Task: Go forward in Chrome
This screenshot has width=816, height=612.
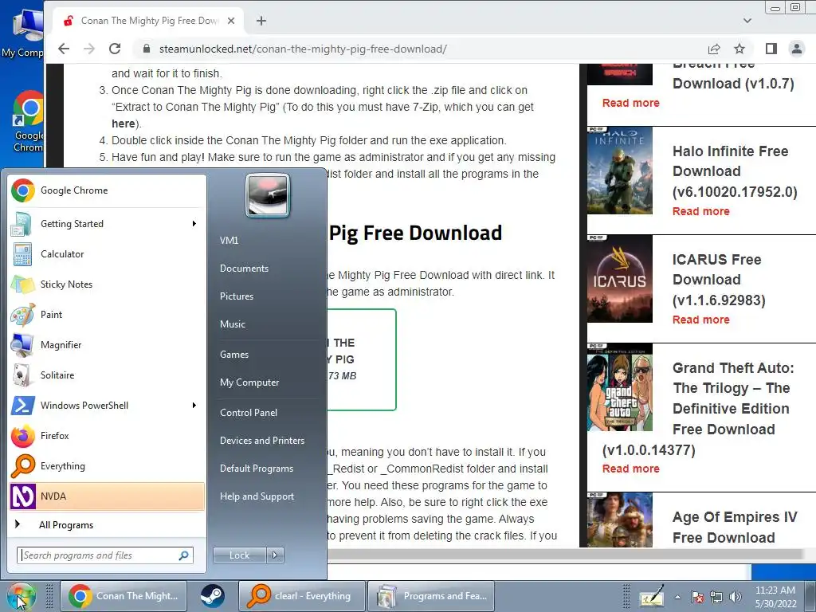Action: 89,49
